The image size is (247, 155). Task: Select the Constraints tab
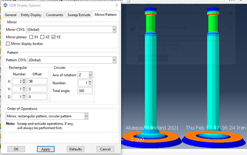54,15
